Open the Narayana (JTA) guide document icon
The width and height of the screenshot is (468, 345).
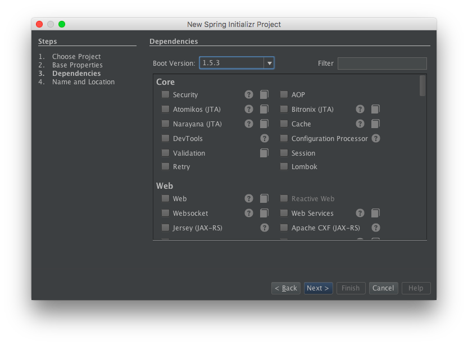pos(264,124)
